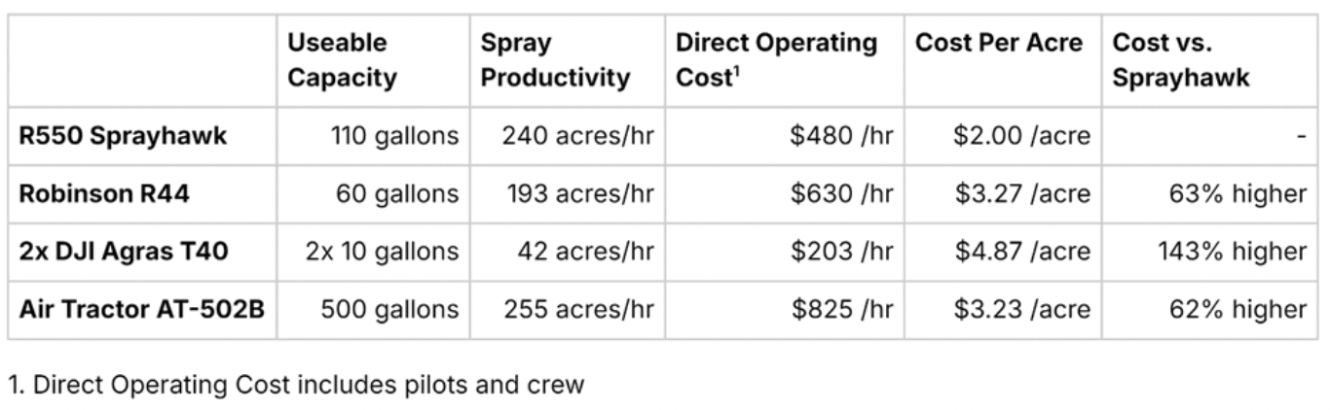This screenshot has height=410, width=1330.
Task: Click the $3.27 /acre cell
Action: tap(1021, 194)
